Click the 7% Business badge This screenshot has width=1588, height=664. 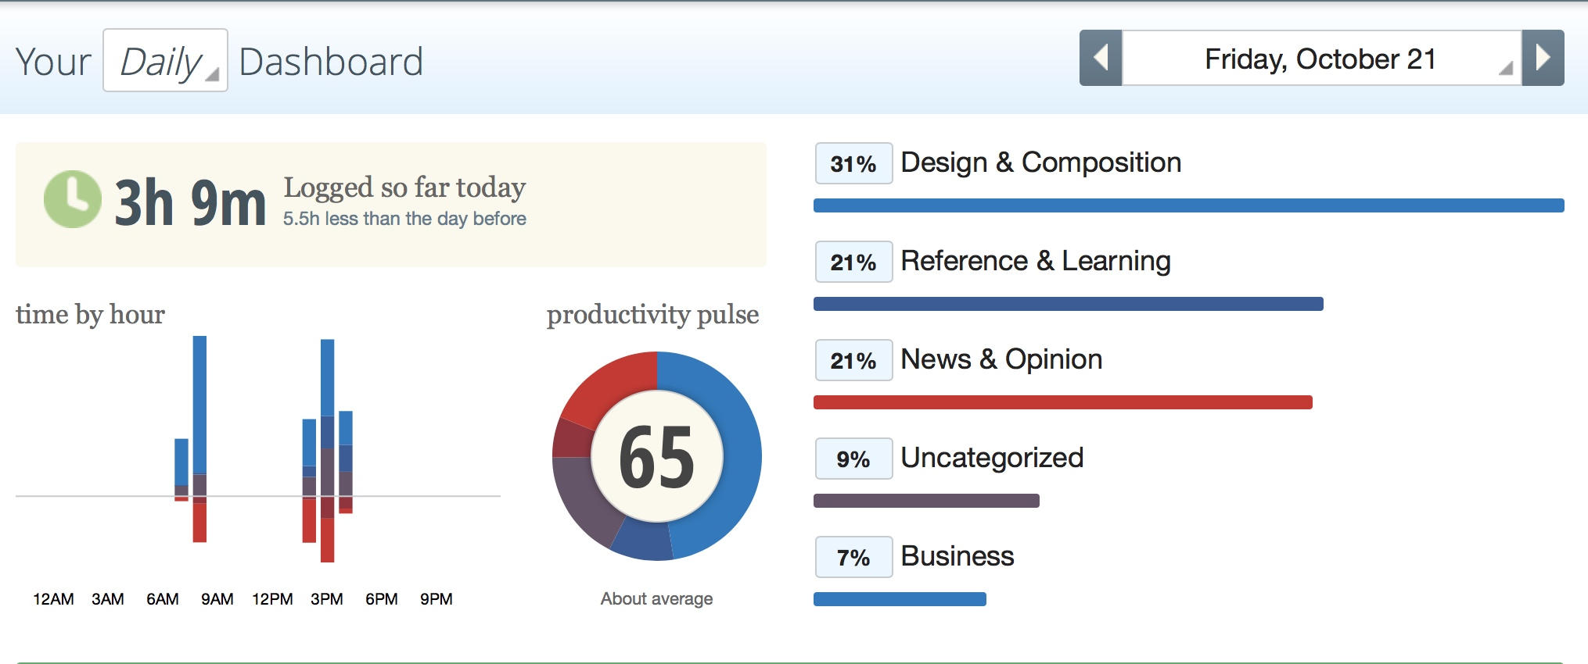pyautogui.click(x=853, y=557)
